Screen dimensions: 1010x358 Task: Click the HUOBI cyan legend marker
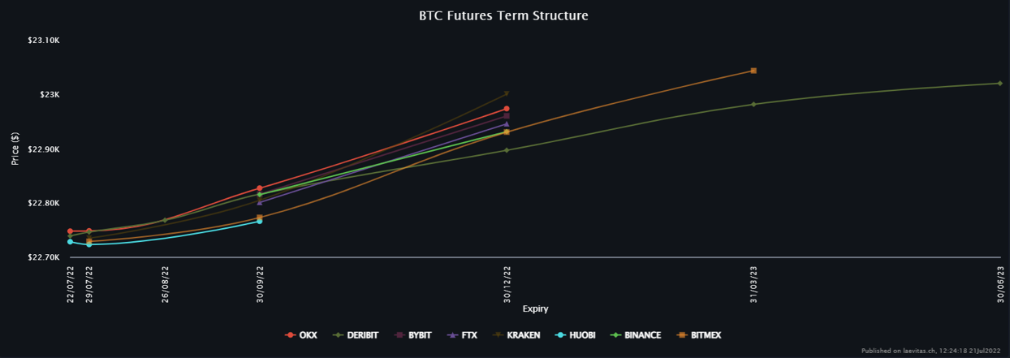click(x=562, y=335)
